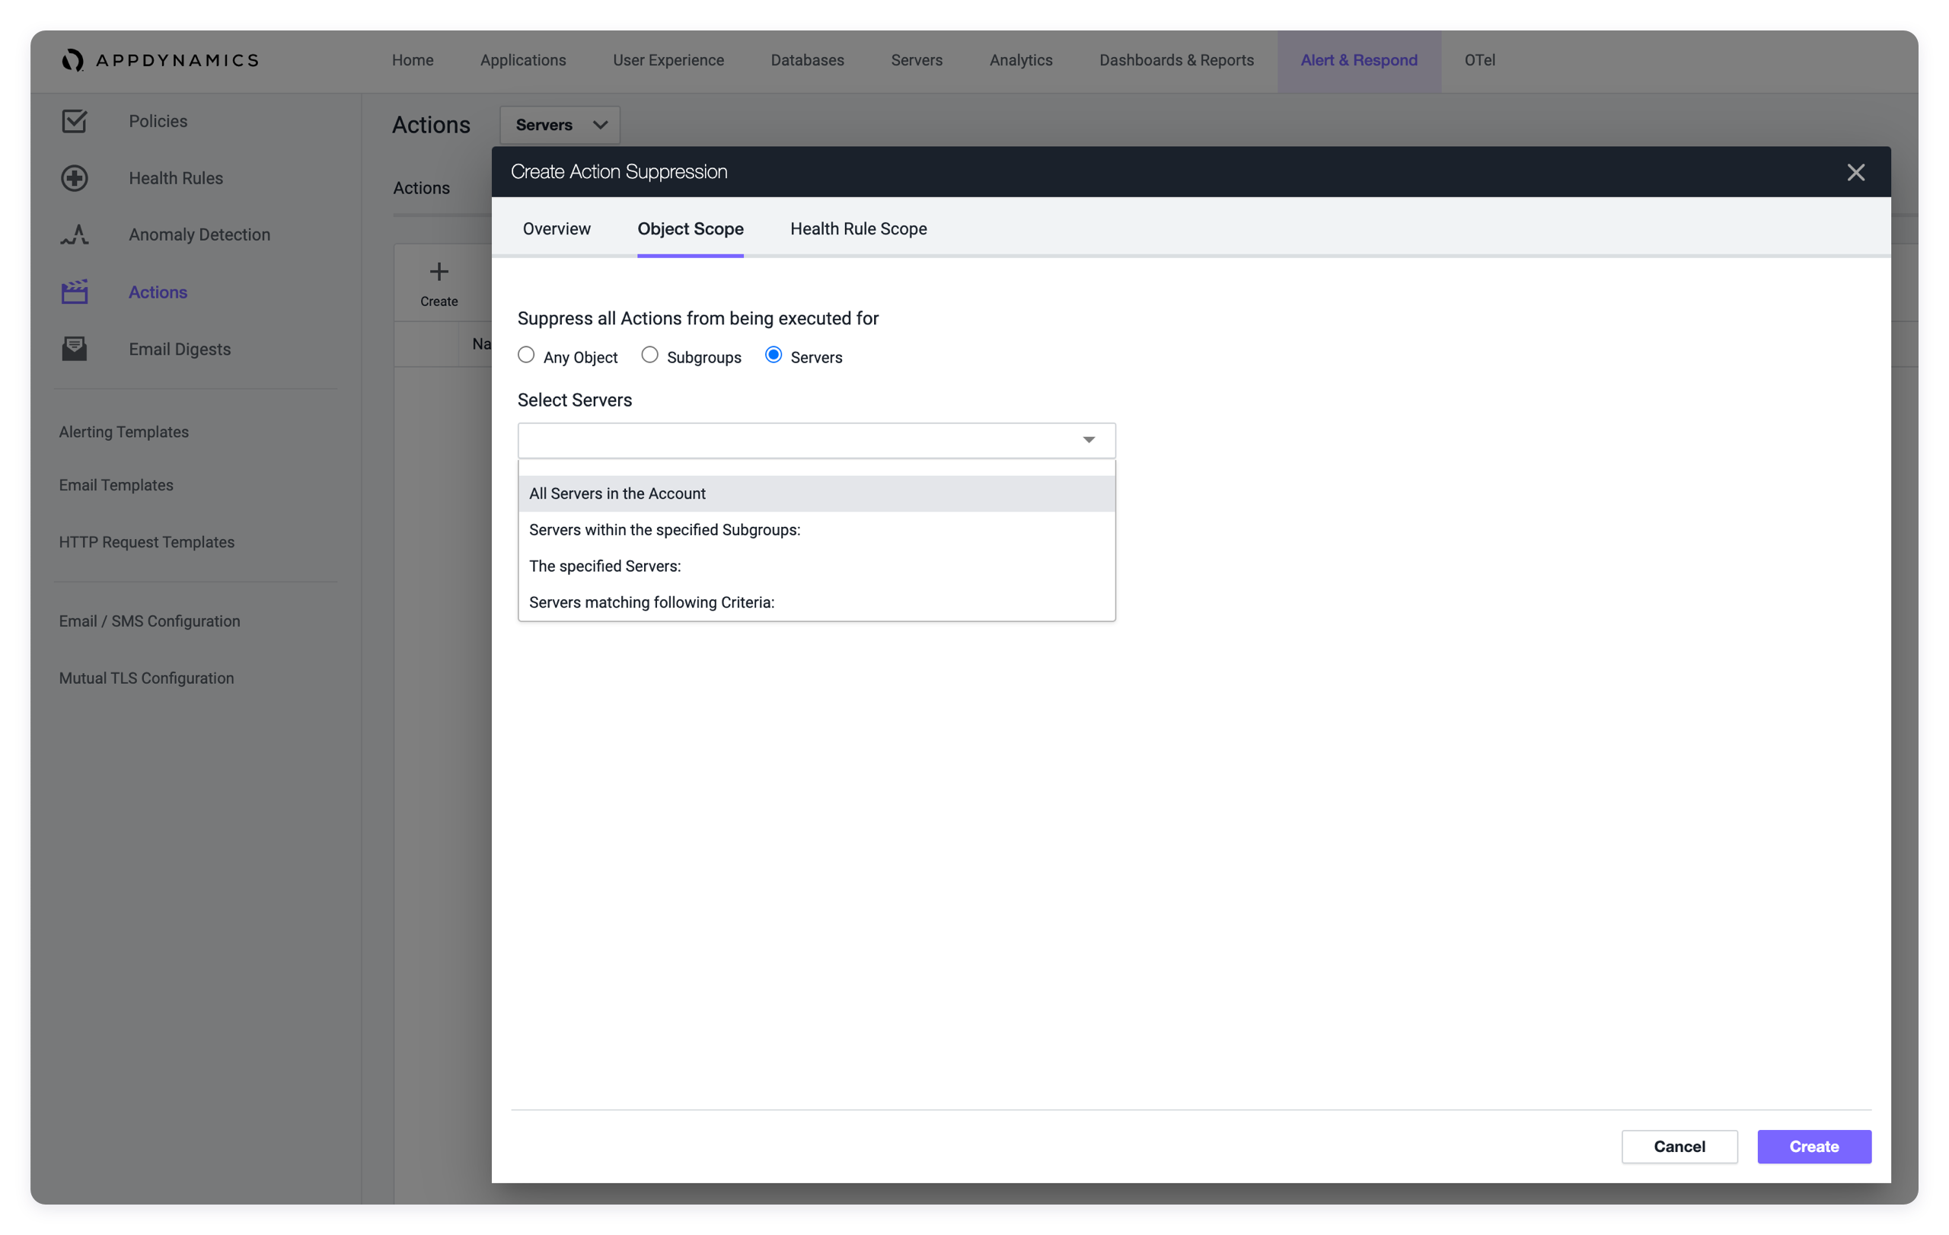The height and width of the screenshot is (1235, 1949).
Task: Click the Object Scope tab input area
Action: tap(691, 229)
